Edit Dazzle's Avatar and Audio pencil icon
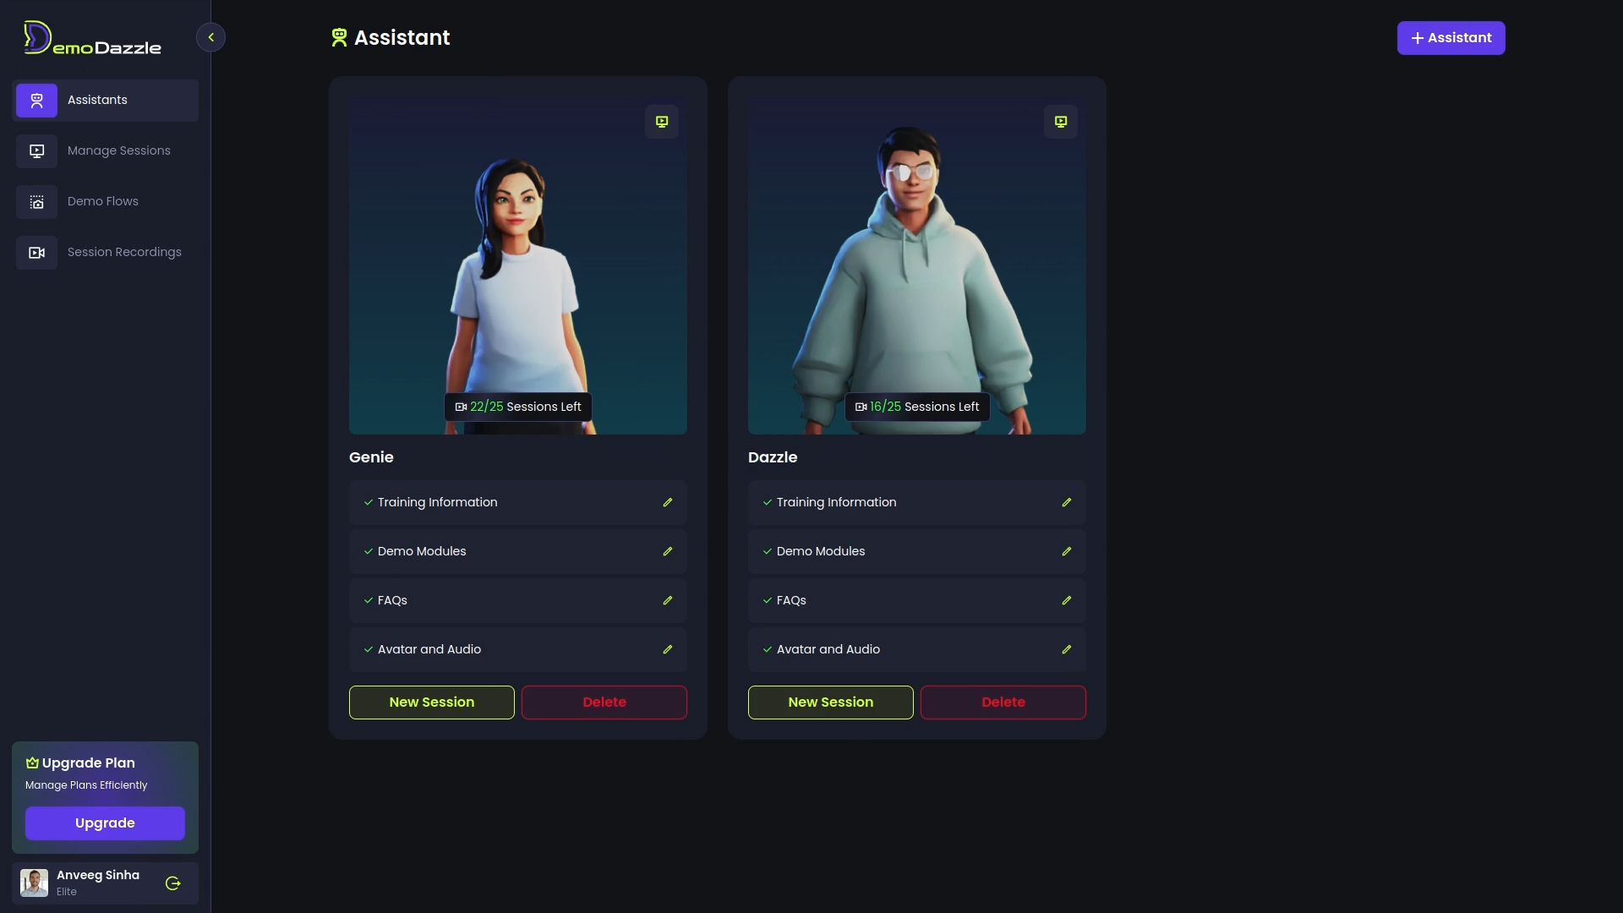 click(1067, 649)
